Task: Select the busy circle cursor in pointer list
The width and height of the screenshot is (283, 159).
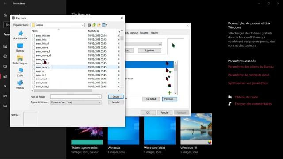Action: [x=169, y=86]
